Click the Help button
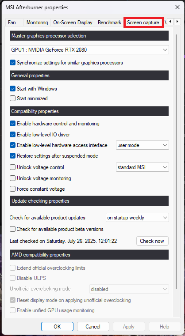 pyautogui.click(x=165, y=327)
